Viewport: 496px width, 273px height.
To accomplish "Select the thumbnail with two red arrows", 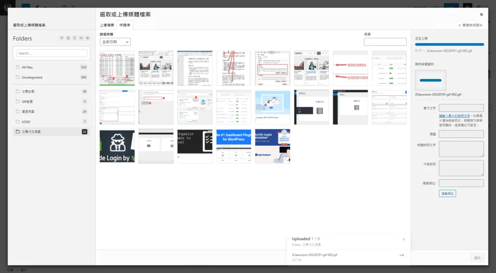I will tap(351, 68).
